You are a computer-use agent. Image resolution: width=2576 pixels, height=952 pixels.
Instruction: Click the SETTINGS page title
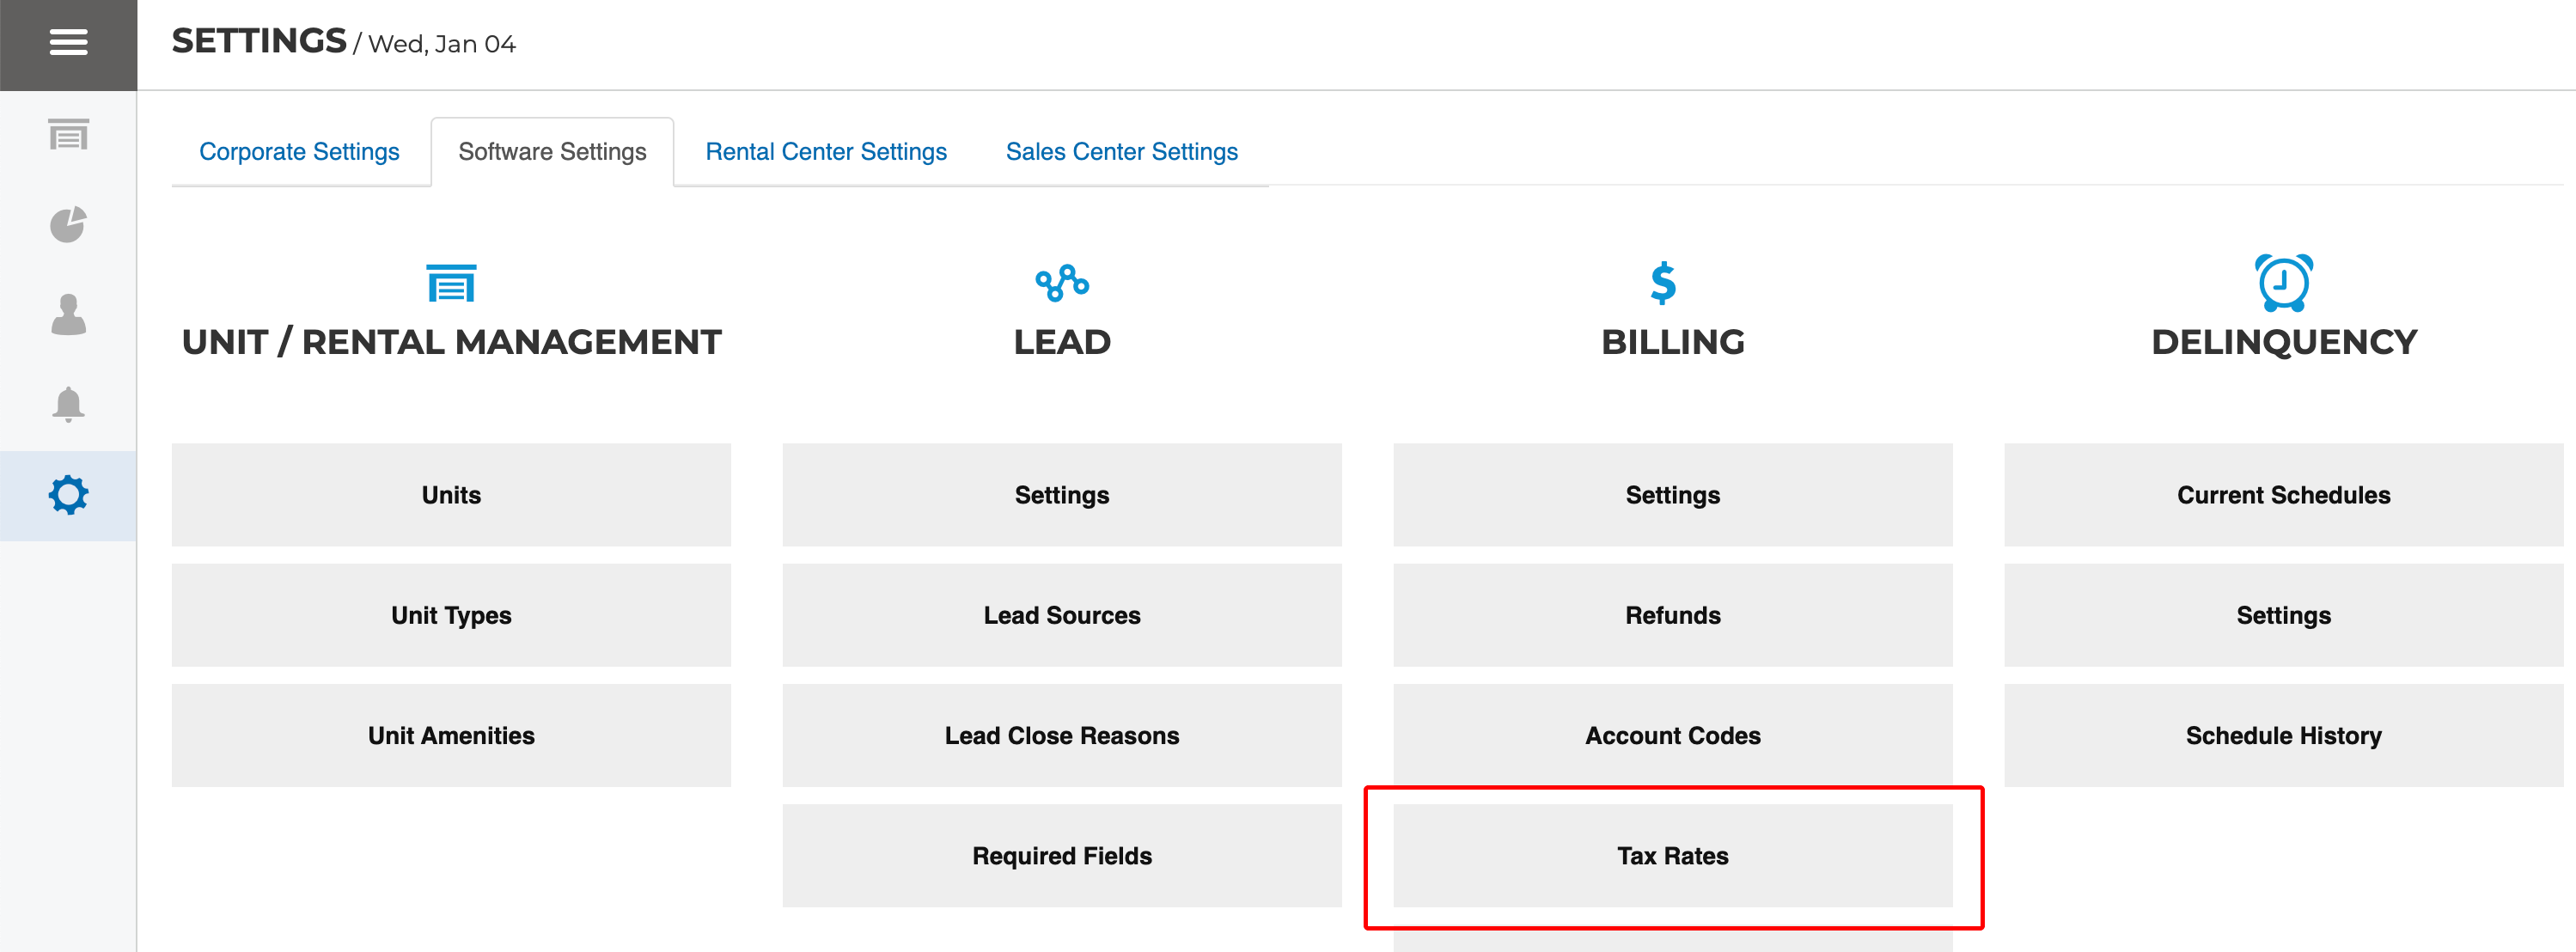point(259,41)
